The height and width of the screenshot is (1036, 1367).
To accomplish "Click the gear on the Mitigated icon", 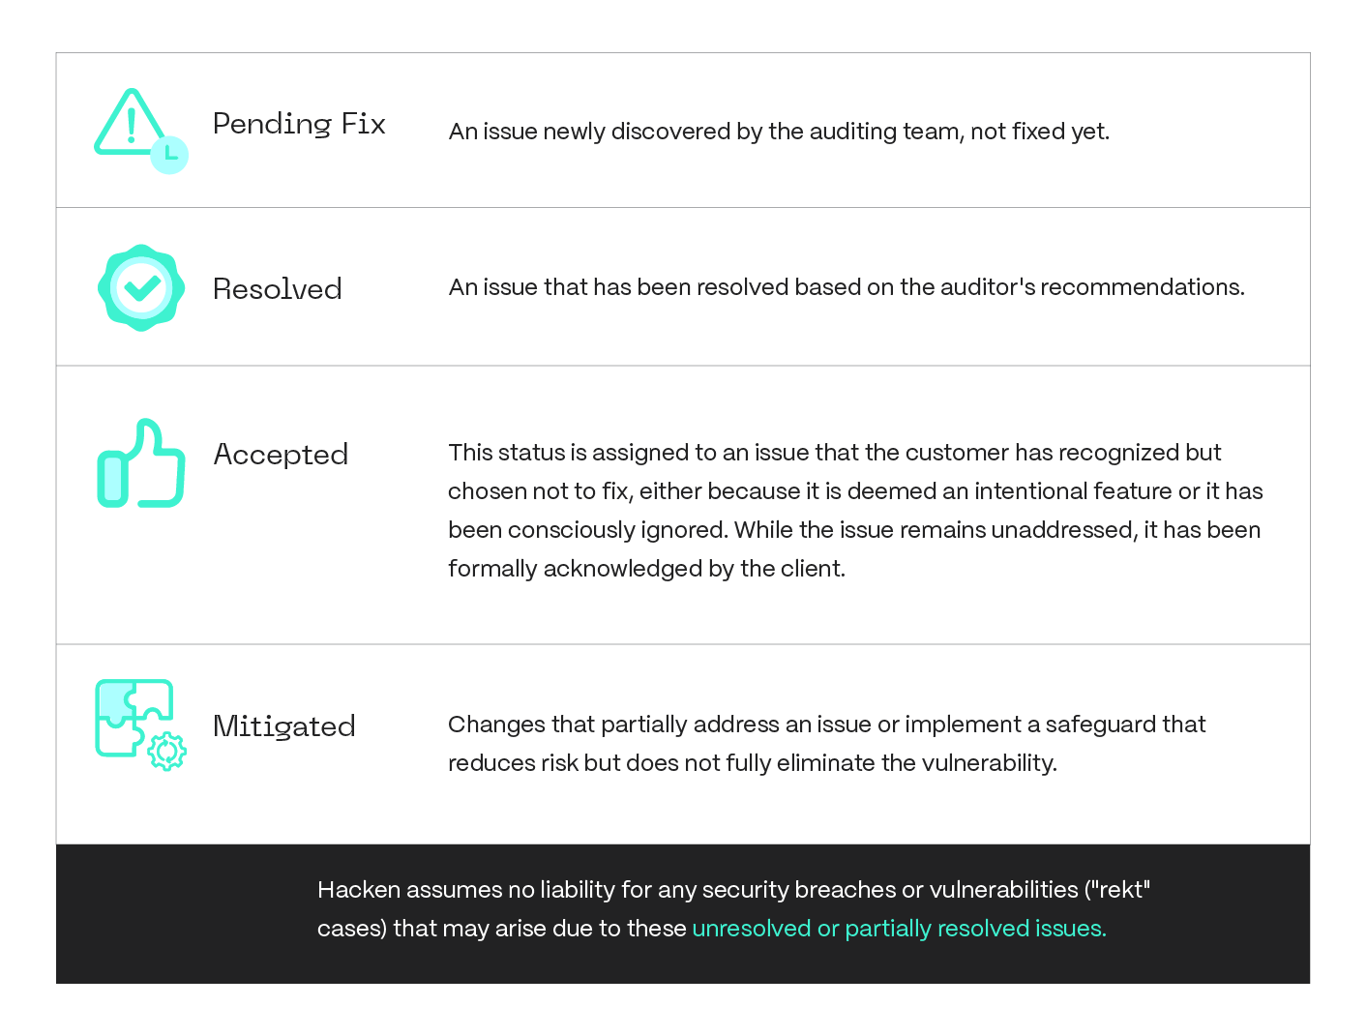I will coord(167,752).
